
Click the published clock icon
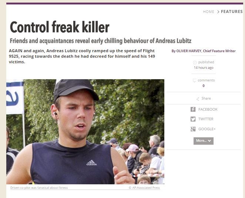coord(195,63)
